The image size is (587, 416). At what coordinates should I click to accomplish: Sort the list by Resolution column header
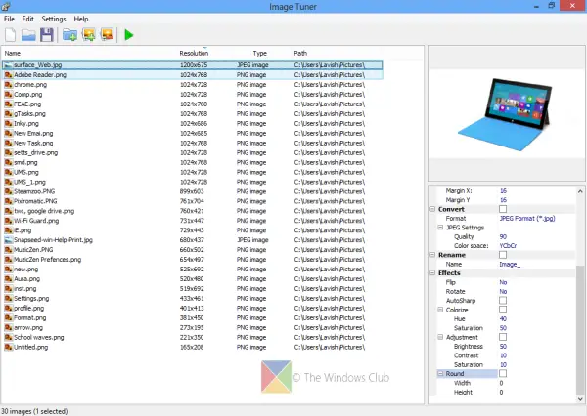194,53
